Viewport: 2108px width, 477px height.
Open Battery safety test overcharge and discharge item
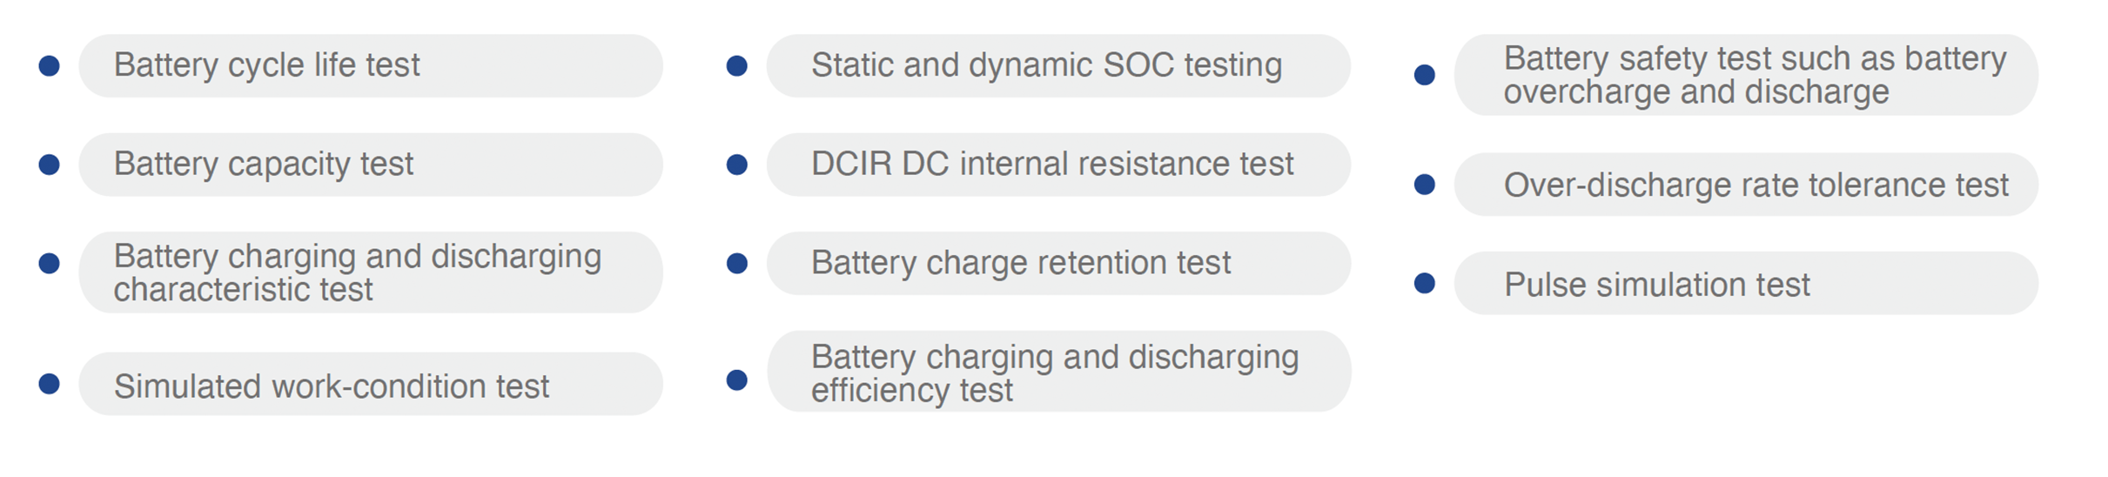click(1745, 75)
